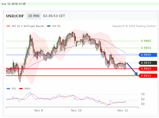Click the black 0.9933 current price tag

pyautogui.click(x=148, y=63)
